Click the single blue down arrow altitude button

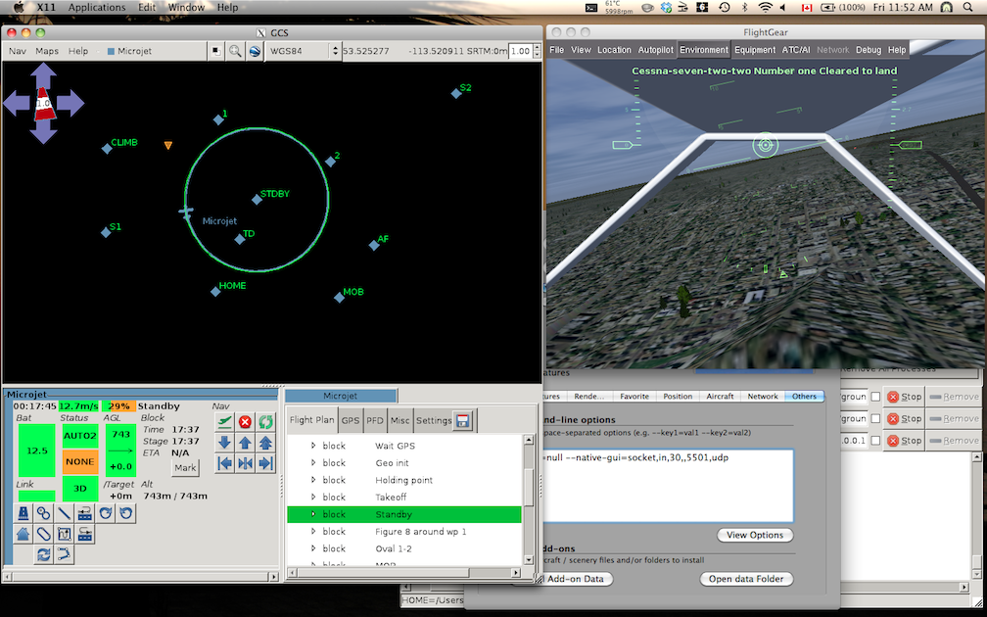pyautogui.click(x=224, y=443)
